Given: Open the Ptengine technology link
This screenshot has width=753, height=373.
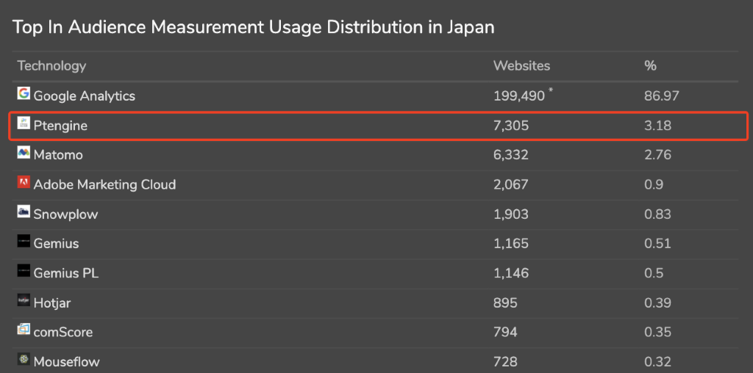Looking at the screenshot, I should point(60,126).
